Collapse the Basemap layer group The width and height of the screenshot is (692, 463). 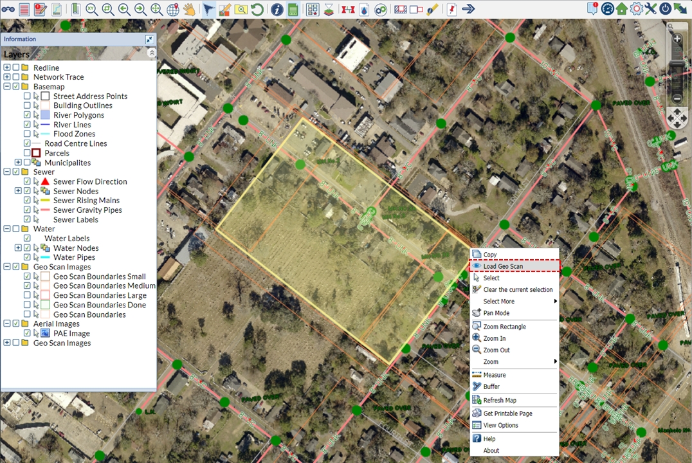pos(7,86)
